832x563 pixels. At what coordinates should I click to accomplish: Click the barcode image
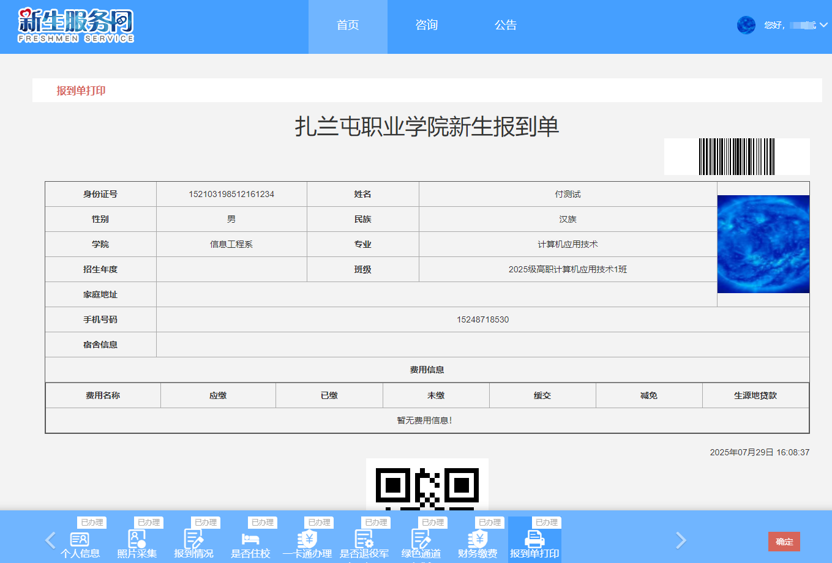click(737, 157)
